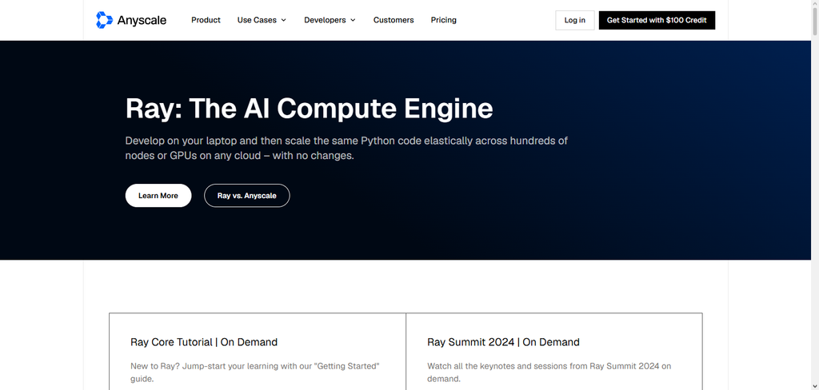Open the Ray Core Tutorial On Demand card
The width and height of the screenshot is (819, 390).
[258, 352]
